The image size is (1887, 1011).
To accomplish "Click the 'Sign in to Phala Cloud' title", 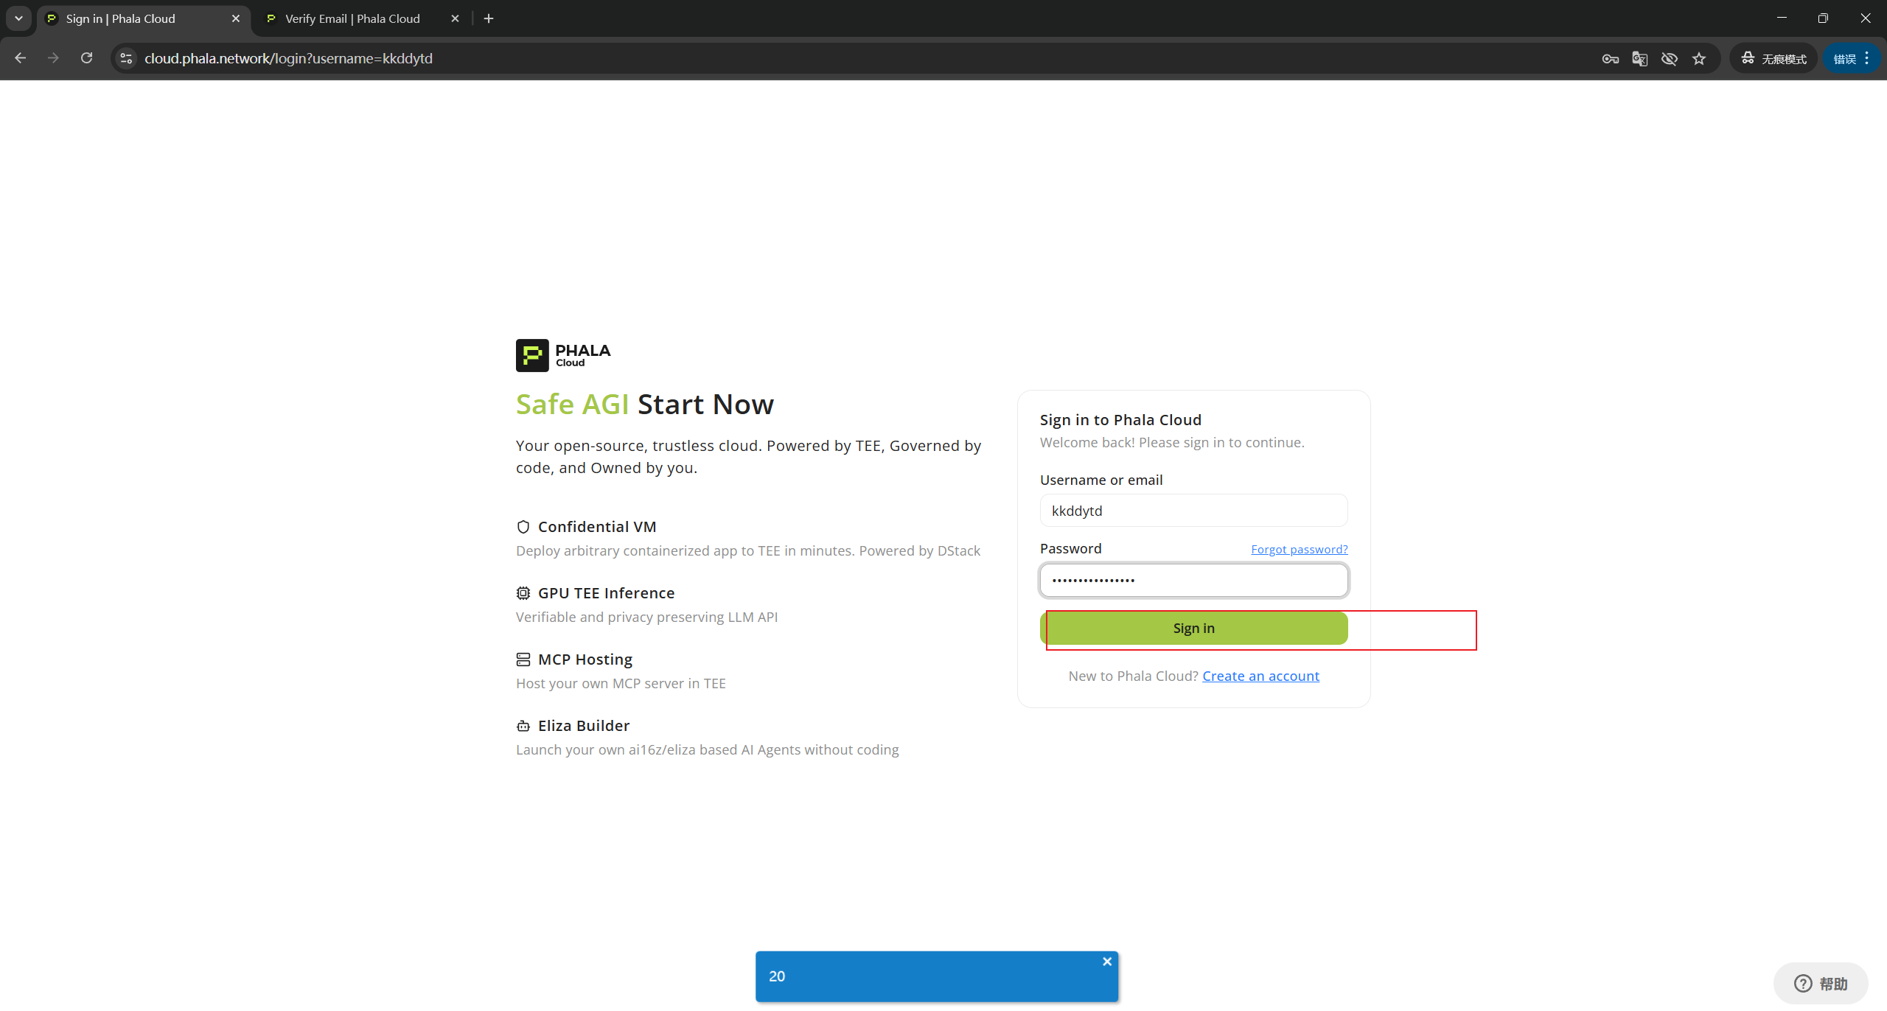I will 1120,420.
